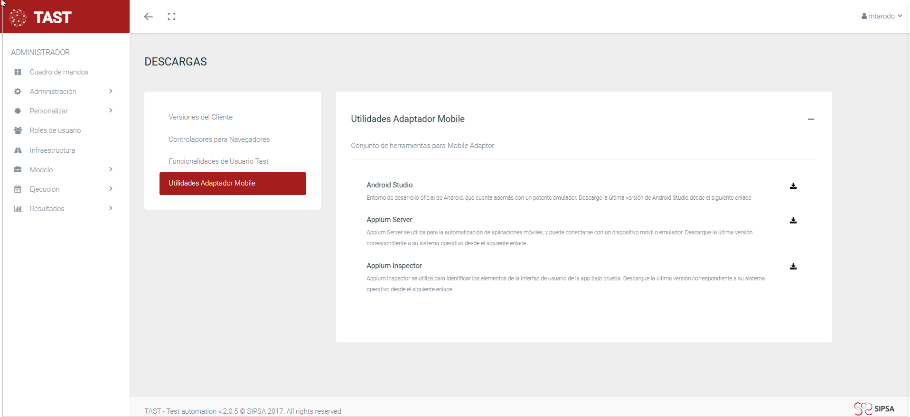Collapse the Utilidades Adaptador Mobile panel
Screen dimensions: 910x417
811,119
